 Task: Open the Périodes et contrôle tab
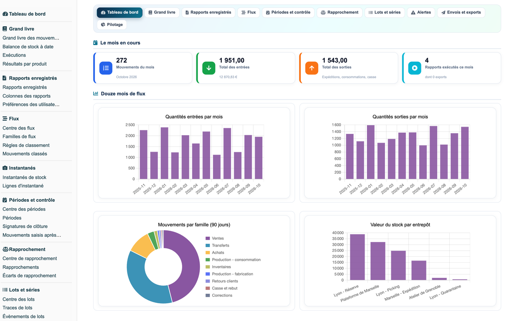(x=288, y=13)
